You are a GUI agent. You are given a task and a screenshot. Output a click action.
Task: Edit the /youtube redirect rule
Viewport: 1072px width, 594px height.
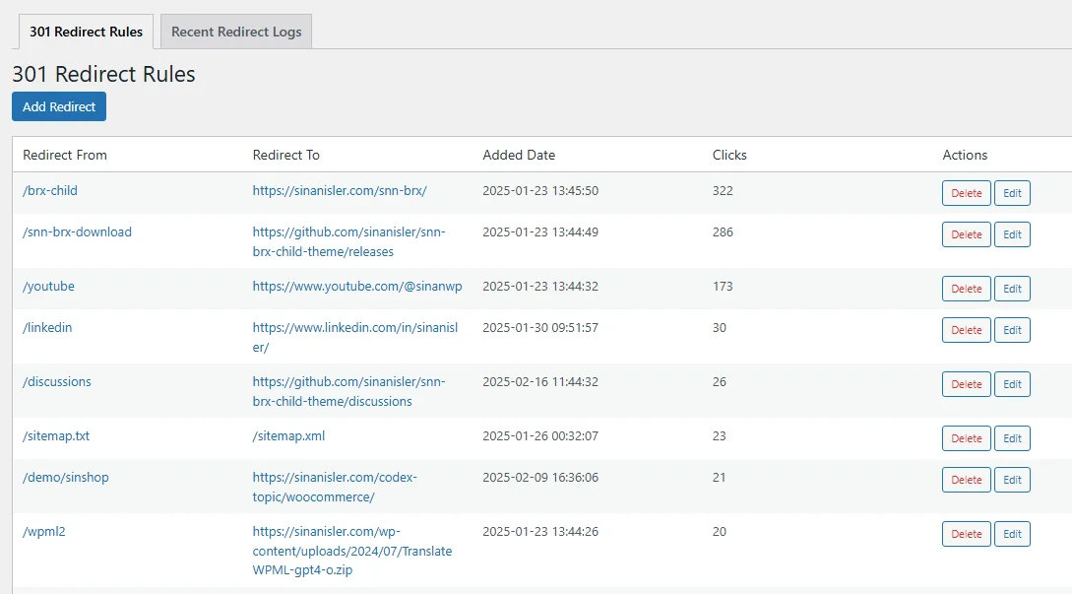(1012, 289)
